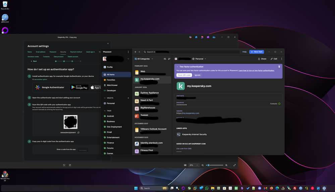Open Watchtower in the 1Password sidebar
Viewport: 335px width, 192px height.
tap(112, 85)
